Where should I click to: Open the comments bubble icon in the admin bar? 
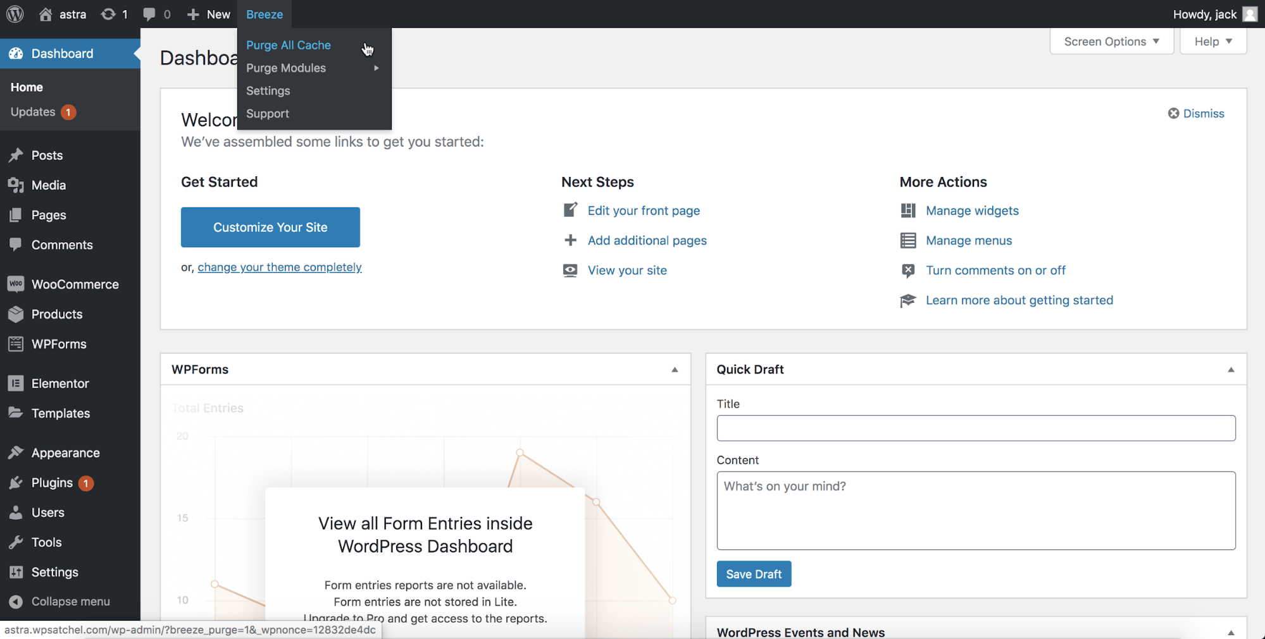[x=149, y=14]
